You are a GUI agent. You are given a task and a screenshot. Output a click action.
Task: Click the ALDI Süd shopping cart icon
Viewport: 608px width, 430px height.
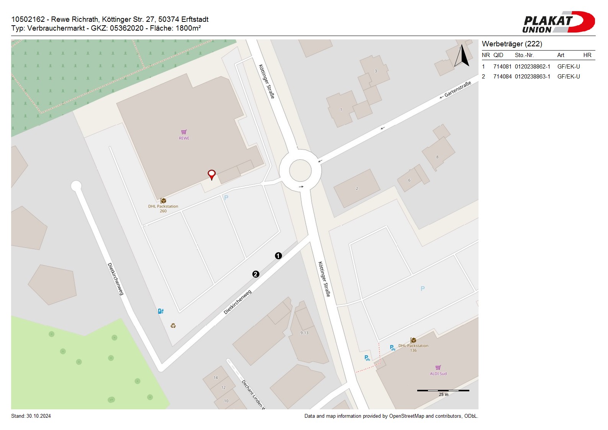[438, 368]
